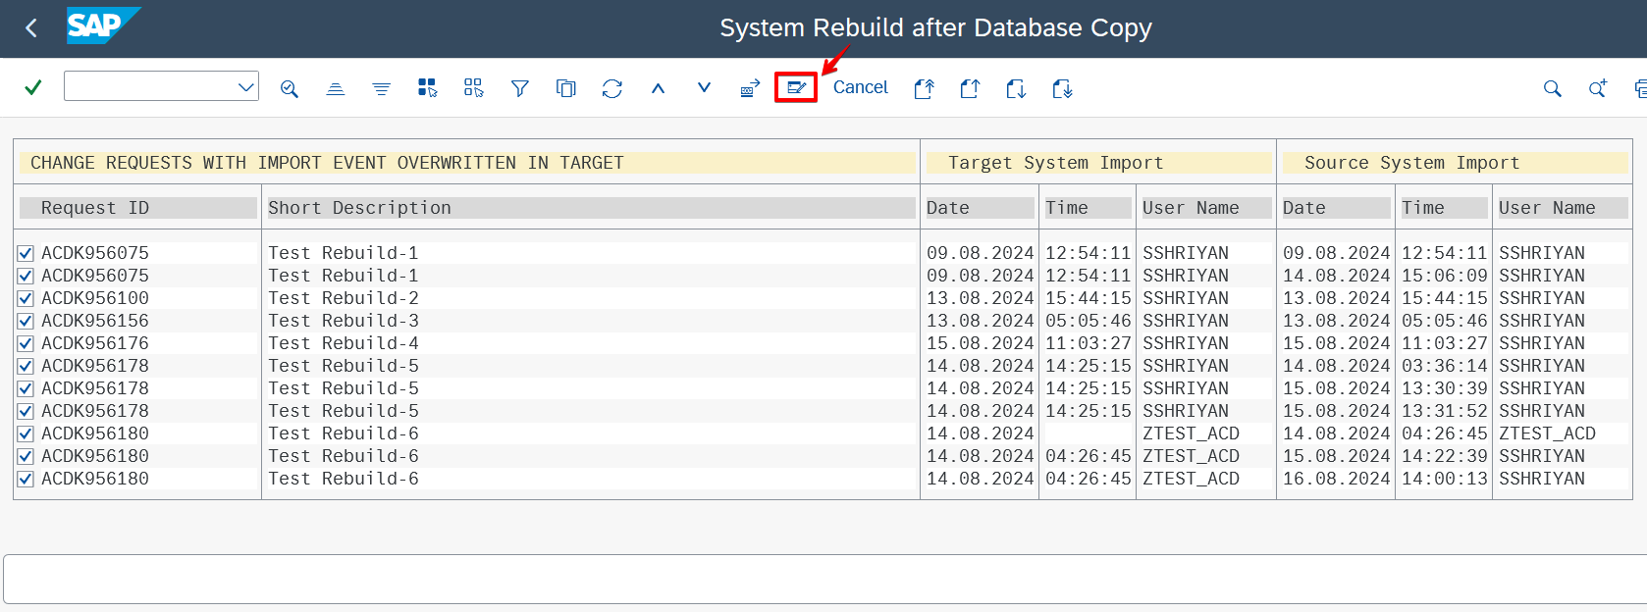Image resolution: width=1647 pixels, height=612 pixels.
Task: Click the up chevron toolbar icon
Action: 659,88
